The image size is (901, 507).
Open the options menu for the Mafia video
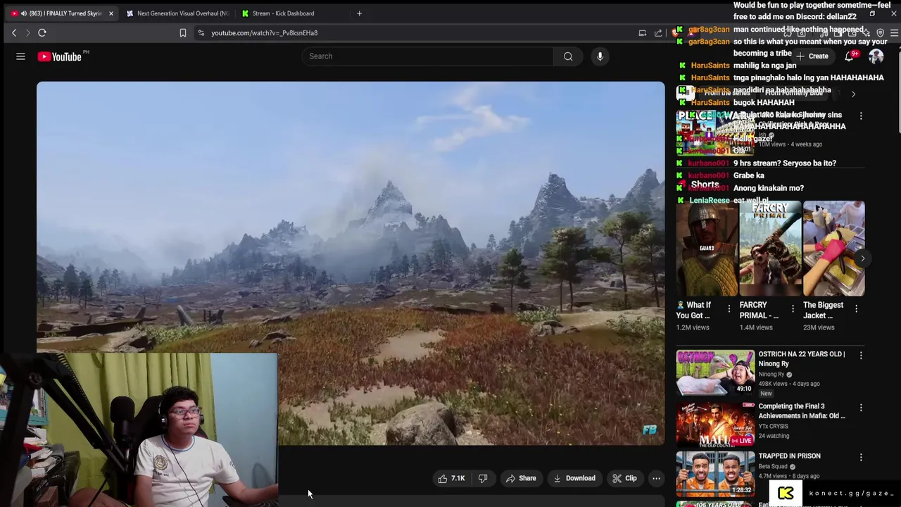[x=860, y=408]
